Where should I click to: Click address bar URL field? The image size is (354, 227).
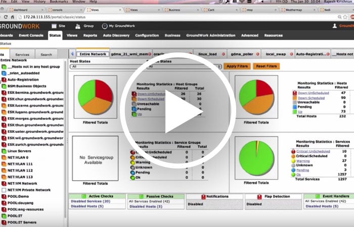click(176, 17)
